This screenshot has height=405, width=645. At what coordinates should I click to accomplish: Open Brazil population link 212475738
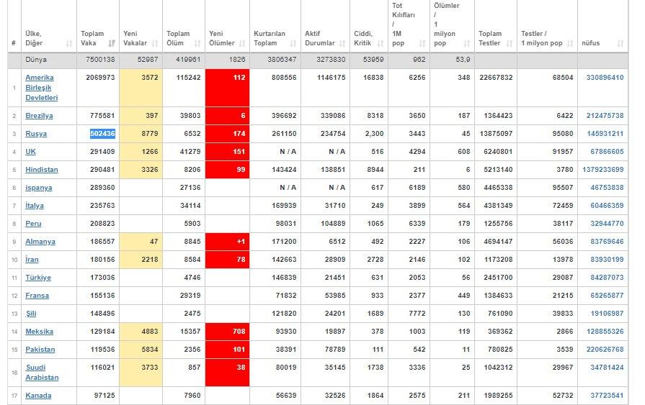605,116
